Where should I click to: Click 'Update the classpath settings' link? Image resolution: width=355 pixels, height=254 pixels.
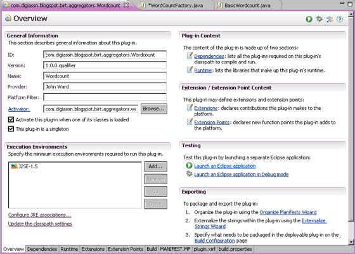point(40,224)
